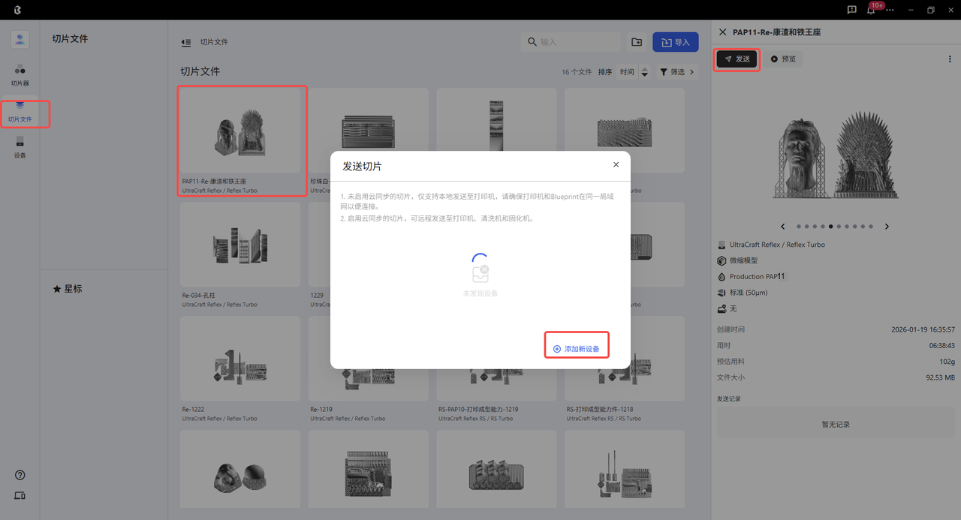Screen dimensions: 961x520
Task: Close the PAP11-Re-康渣和铁王座 detail panel
Action: pyautogui.click(x=722, y=32)
